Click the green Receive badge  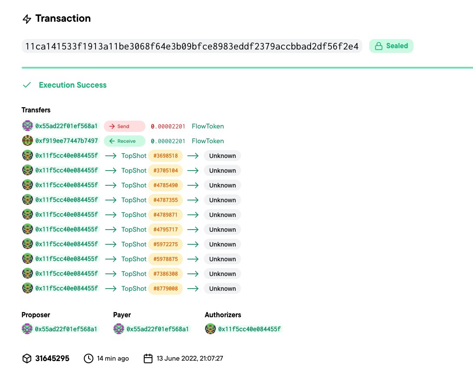pyautogui.click(x=125, y=141)
